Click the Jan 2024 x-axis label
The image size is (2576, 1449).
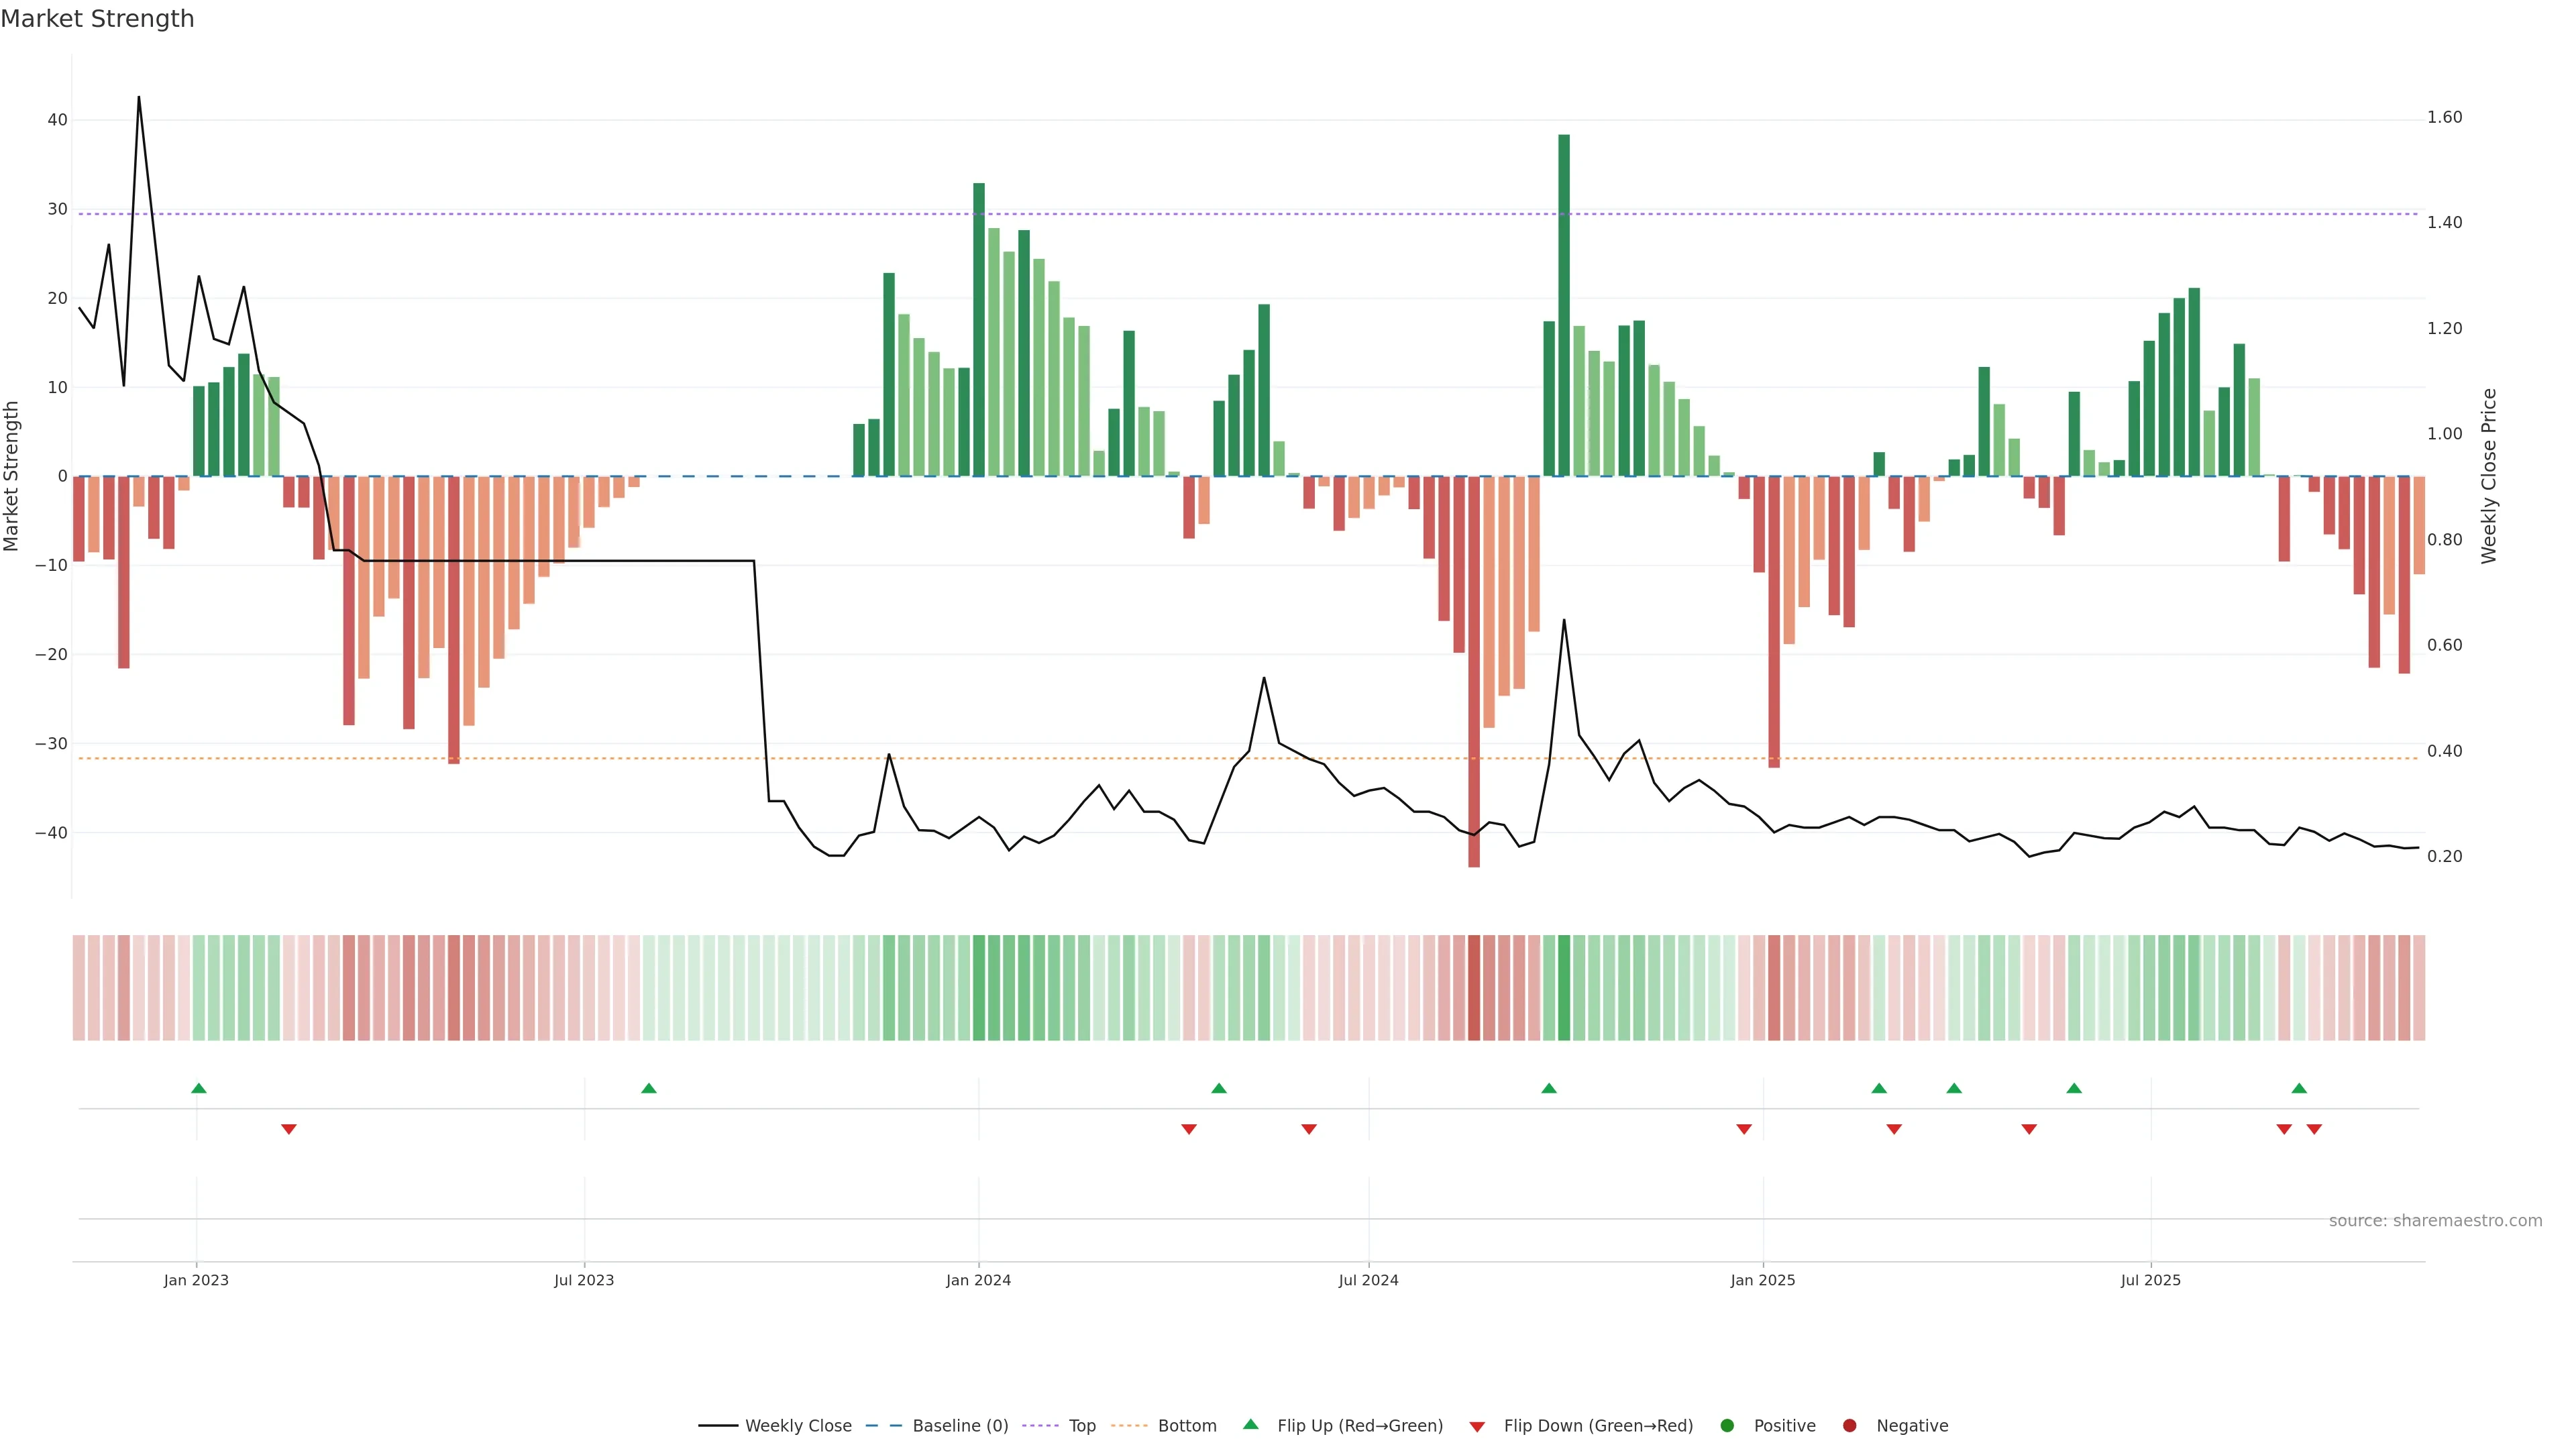978,1280
